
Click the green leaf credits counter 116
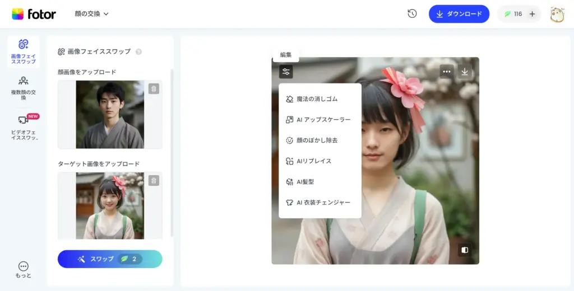coord(513,14)
